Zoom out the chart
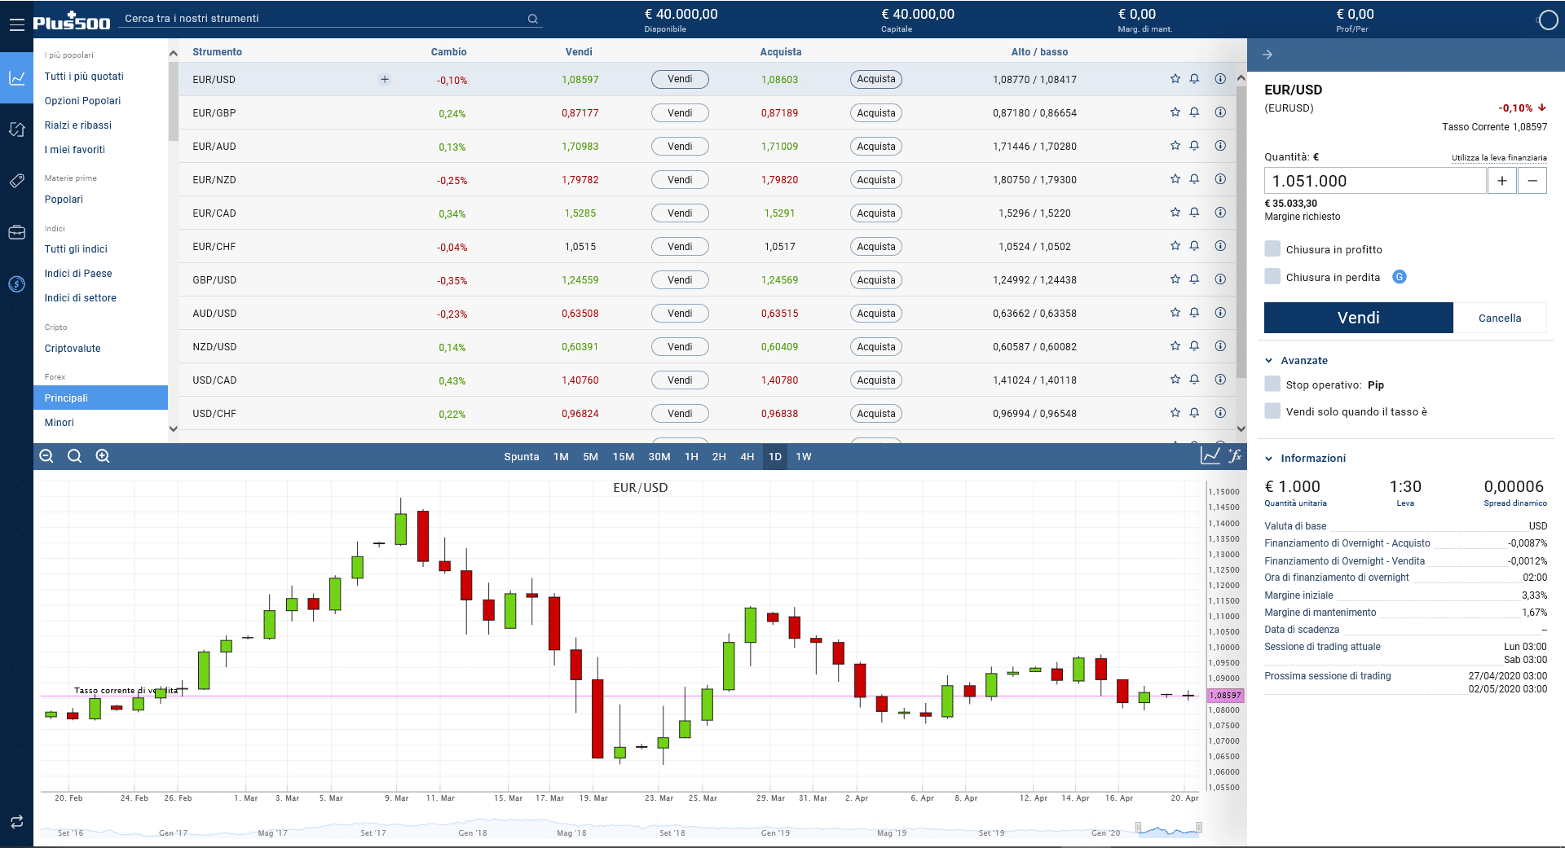Viewport: 1565px width, 848px height. (x=46, y=456)
